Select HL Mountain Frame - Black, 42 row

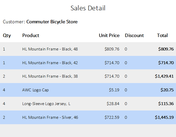pyautogui.click(x=88, y=63)
